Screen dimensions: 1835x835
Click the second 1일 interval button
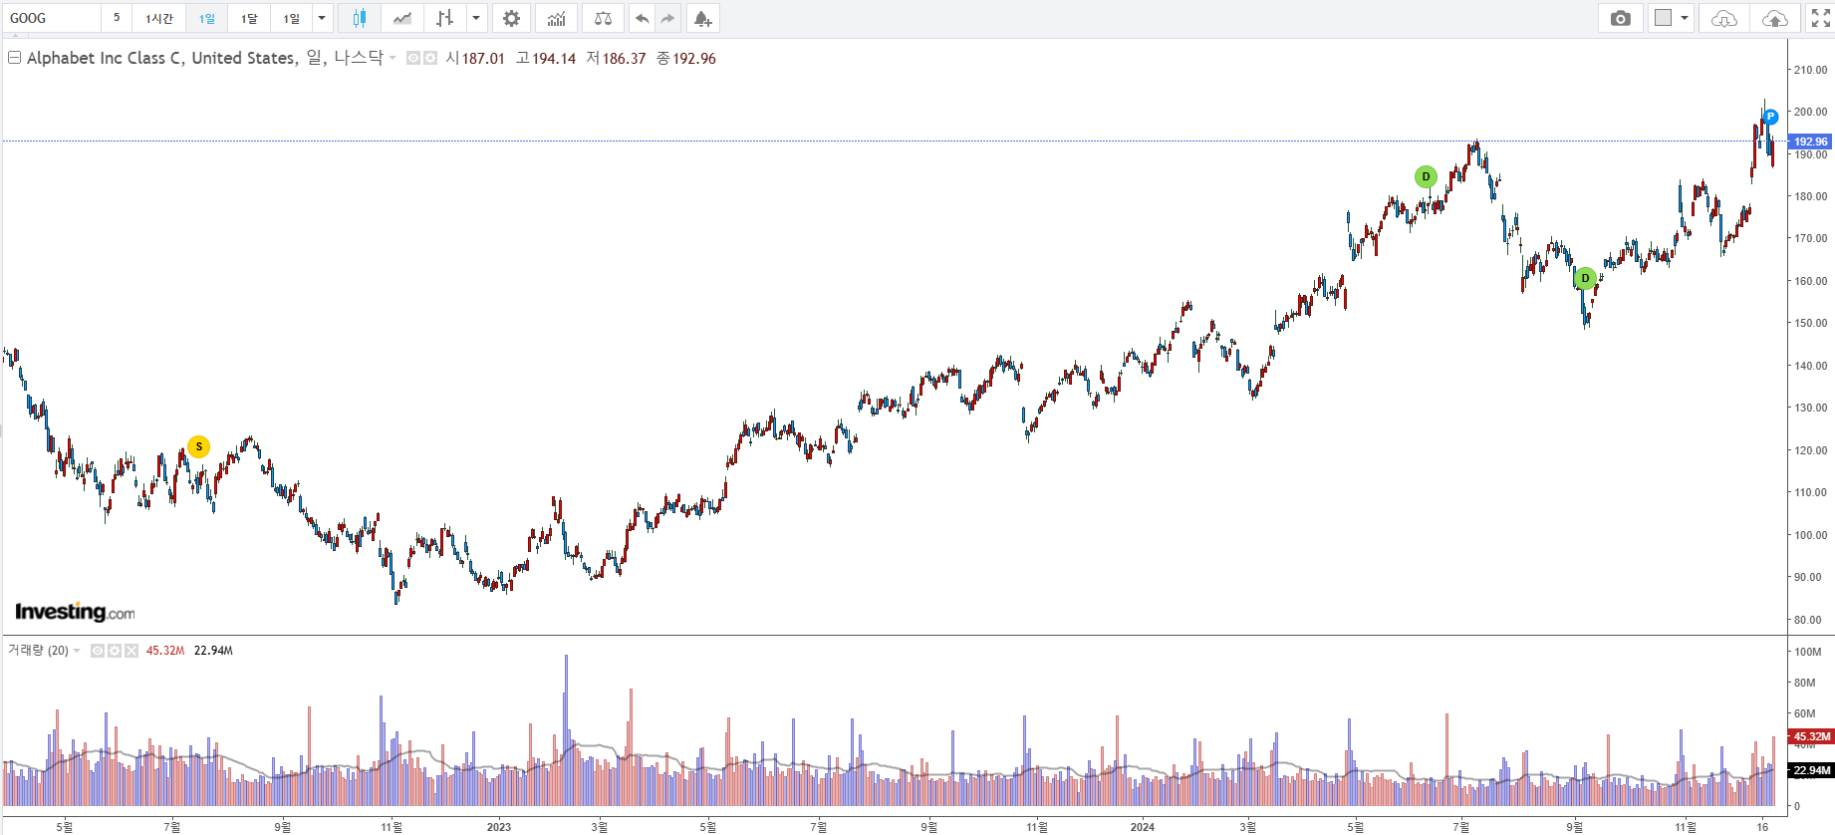291,18
